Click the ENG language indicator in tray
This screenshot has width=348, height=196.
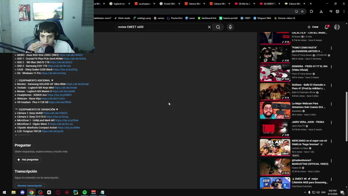323,192
